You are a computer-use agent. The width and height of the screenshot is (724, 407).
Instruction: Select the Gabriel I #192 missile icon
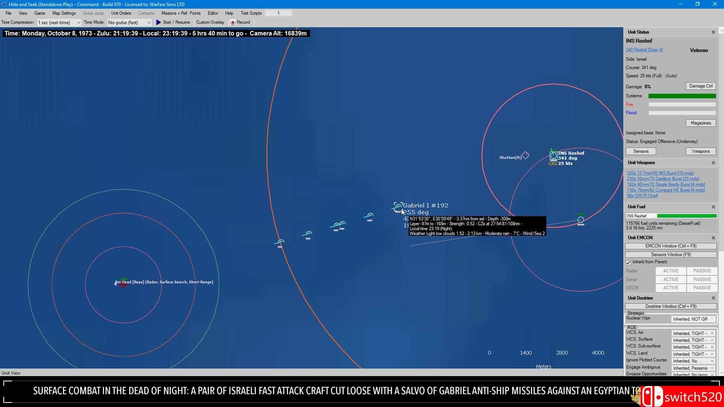tap(398, 207)
